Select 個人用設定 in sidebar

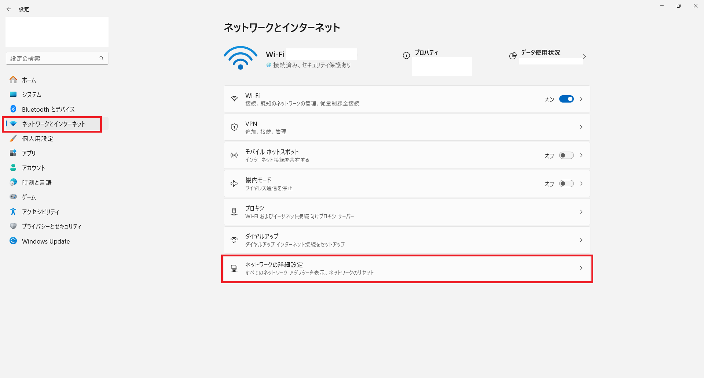(x=57, y=138)
